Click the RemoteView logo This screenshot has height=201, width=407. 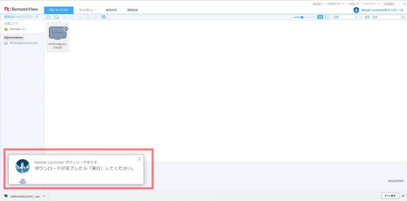click(x=21, y=9)
